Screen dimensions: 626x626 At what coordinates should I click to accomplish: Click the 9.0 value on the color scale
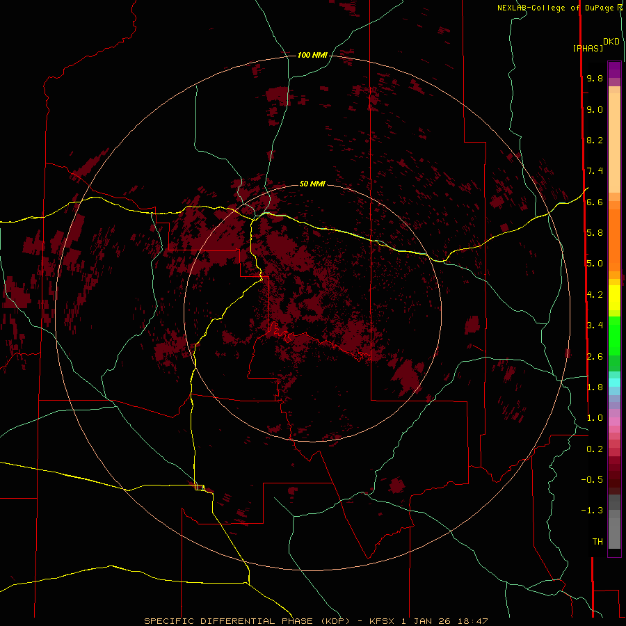pos(595,109)
